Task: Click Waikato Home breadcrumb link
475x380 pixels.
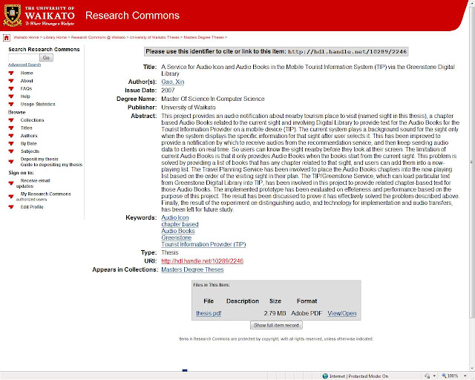Action: [26, 37]
